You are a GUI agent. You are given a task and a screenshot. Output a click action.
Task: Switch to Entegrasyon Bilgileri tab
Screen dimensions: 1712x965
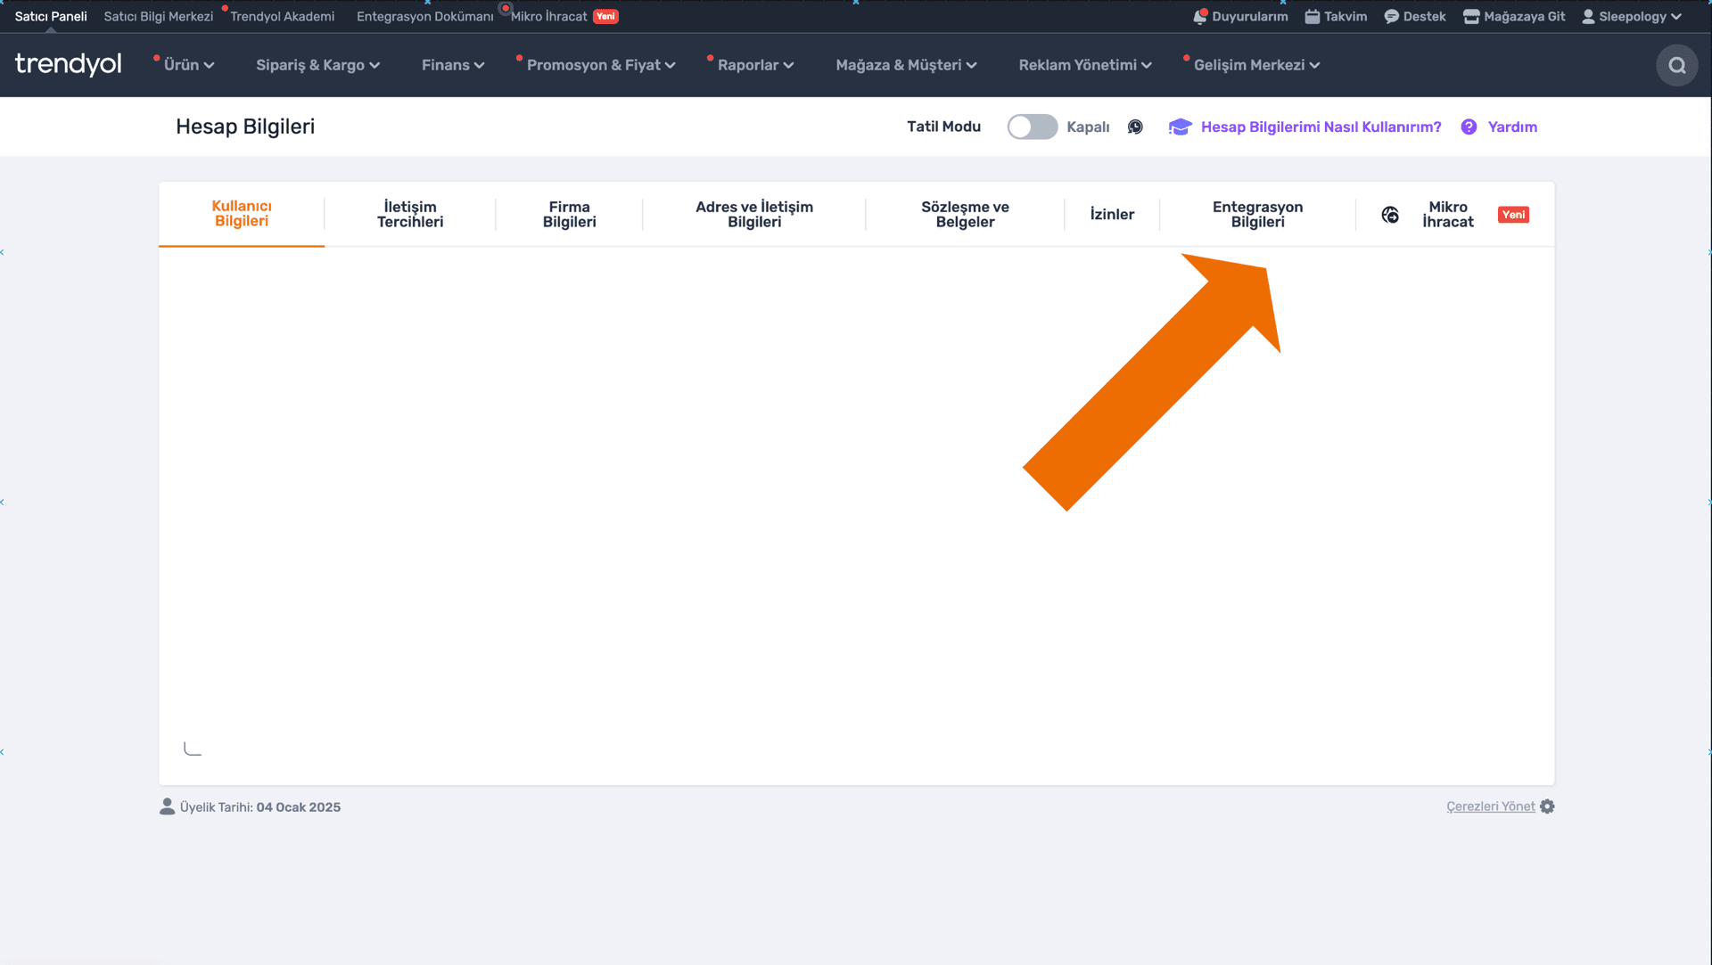coord(1257,215)
